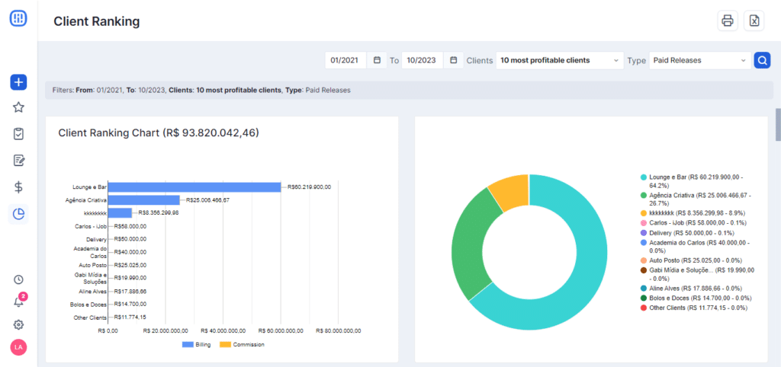Click the R$ 40.000.000,00 x-axis tick
Viewport: 781px width, 367px height.
click(x=223, y=330)
